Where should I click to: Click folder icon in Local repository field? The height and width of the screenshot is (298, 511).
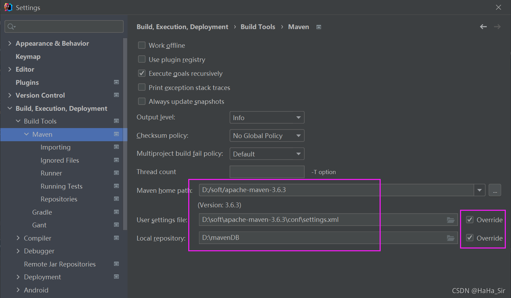click(x=450, y=238)
